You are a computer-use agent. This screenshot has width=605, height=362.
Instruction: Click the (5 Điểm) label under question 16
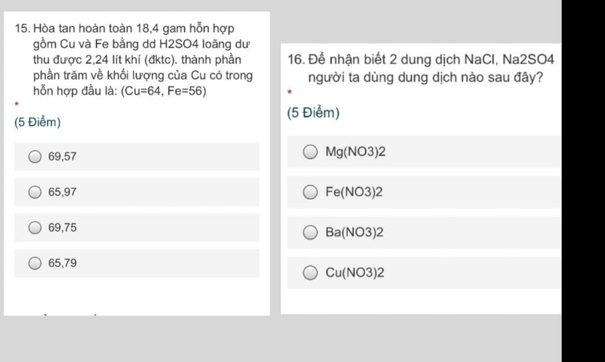point(313,113)
